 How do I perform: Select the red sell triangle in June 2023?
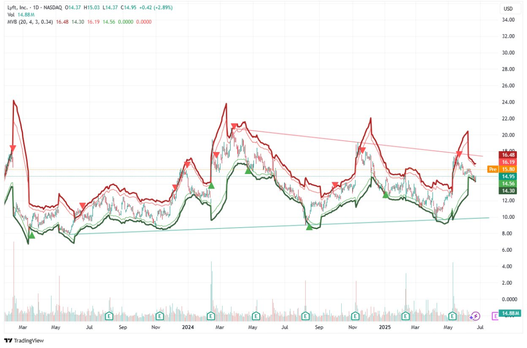point(82,206)
